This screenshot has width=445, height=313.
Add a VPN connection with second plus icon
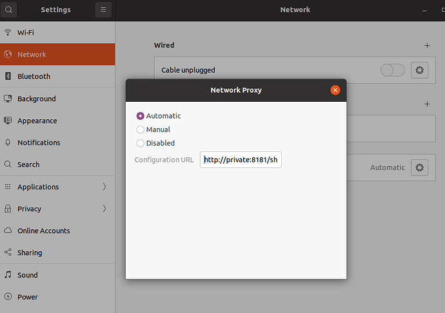427,104
